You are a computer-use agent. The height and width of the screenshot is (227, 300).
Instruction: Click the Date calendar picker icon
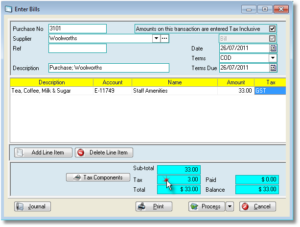(x=273, y=48)
